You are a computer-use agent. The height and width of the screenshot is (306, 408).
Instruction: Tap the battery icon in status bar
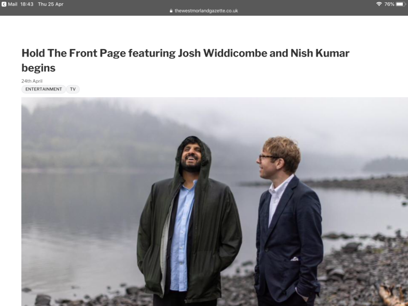click(x=401, y=4)
